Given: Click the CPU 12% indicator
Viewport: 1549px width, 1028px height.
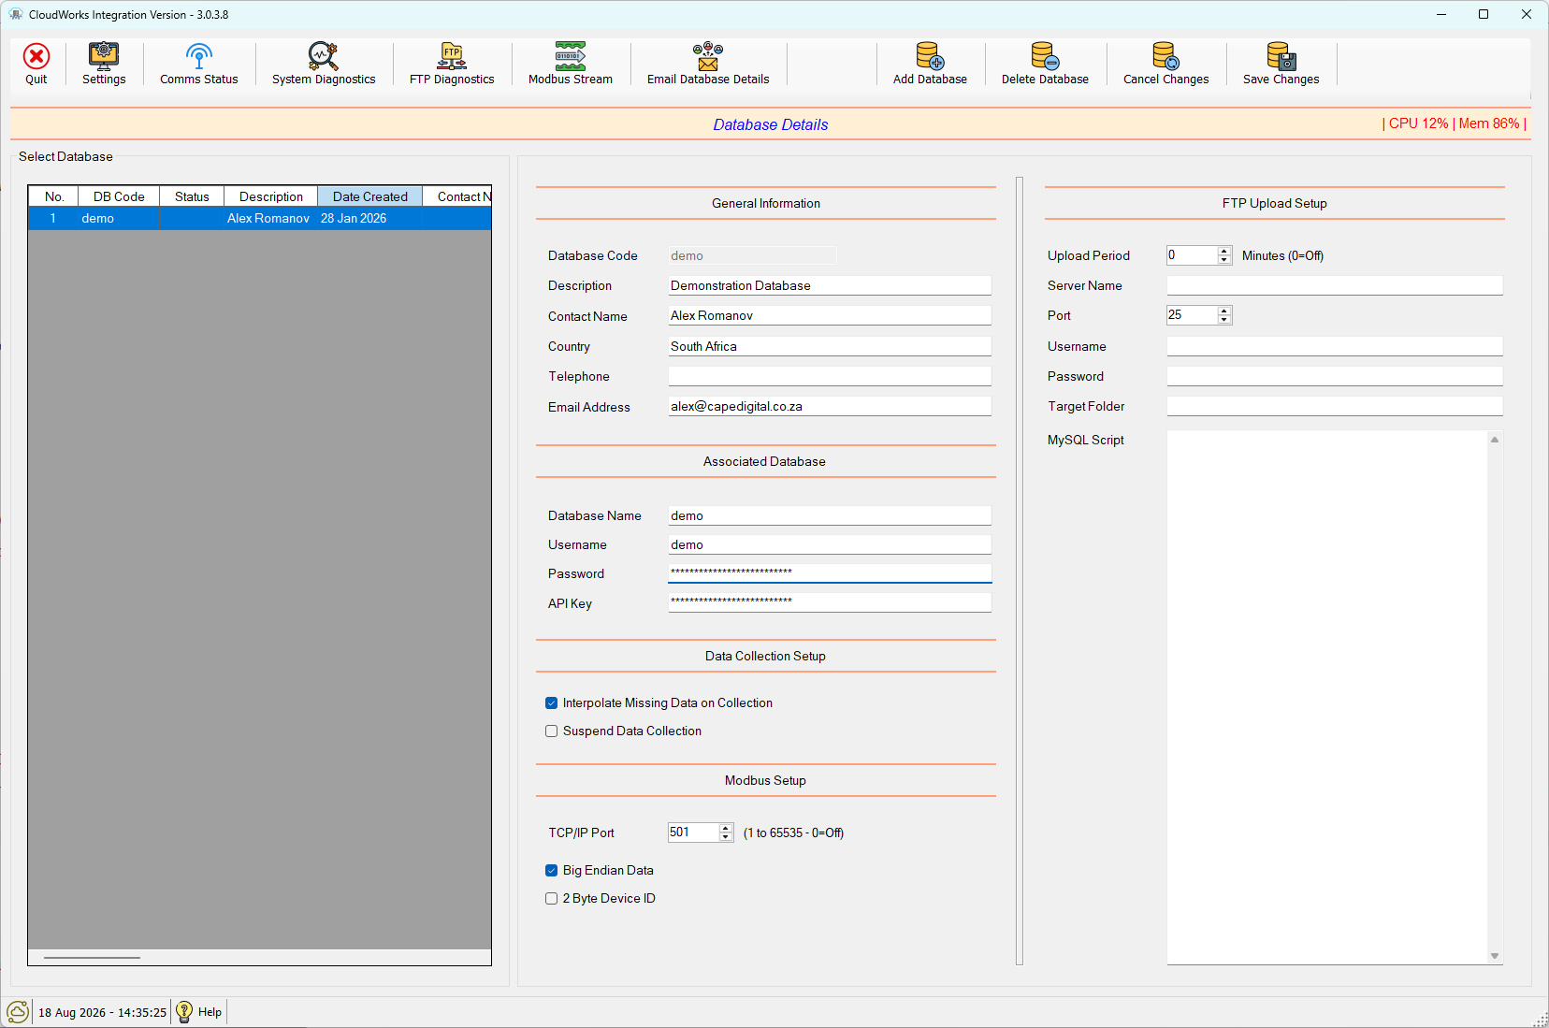Looking at the screenshot, I should coord(1418,123).
